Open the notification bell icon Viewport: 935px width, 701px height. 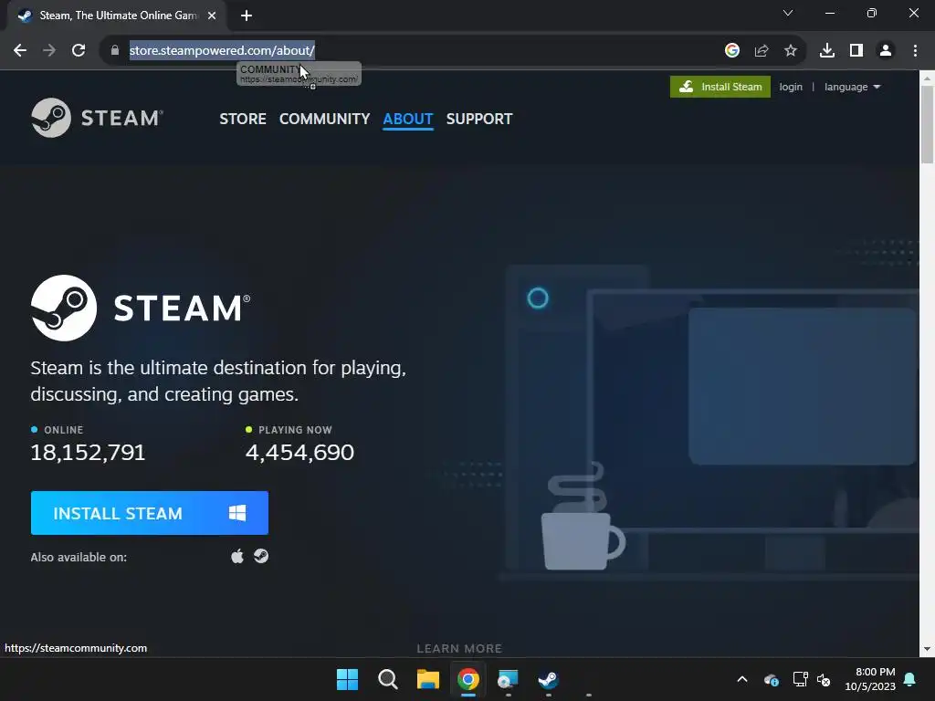coord(910,679)
